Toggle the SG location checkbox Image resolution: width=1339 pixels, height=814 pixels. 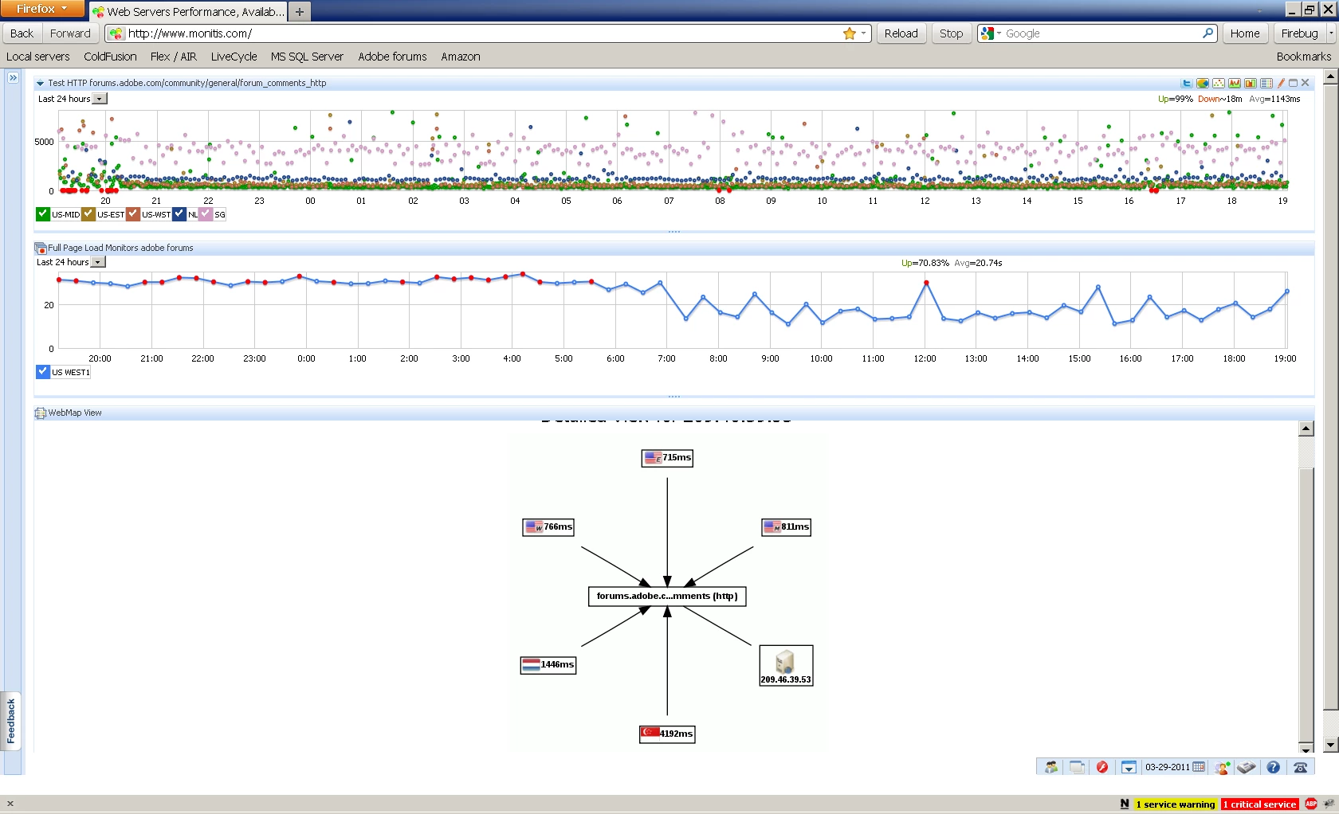click(x=206, y=213)
